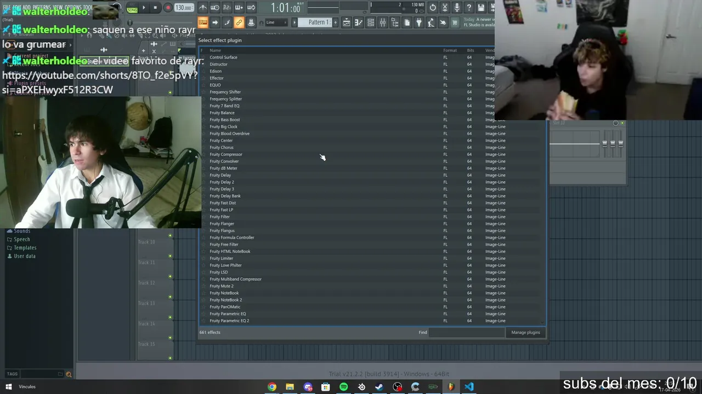This screenshot has width=702, height=394.
Task: Click the stamp-shaped multilink icon
Action: [251, 22]
